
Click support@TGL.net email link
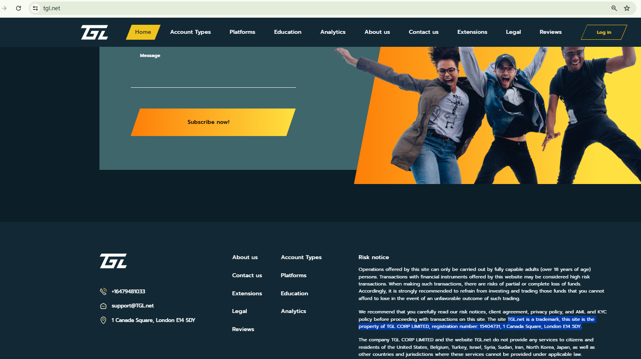(132, 306)
